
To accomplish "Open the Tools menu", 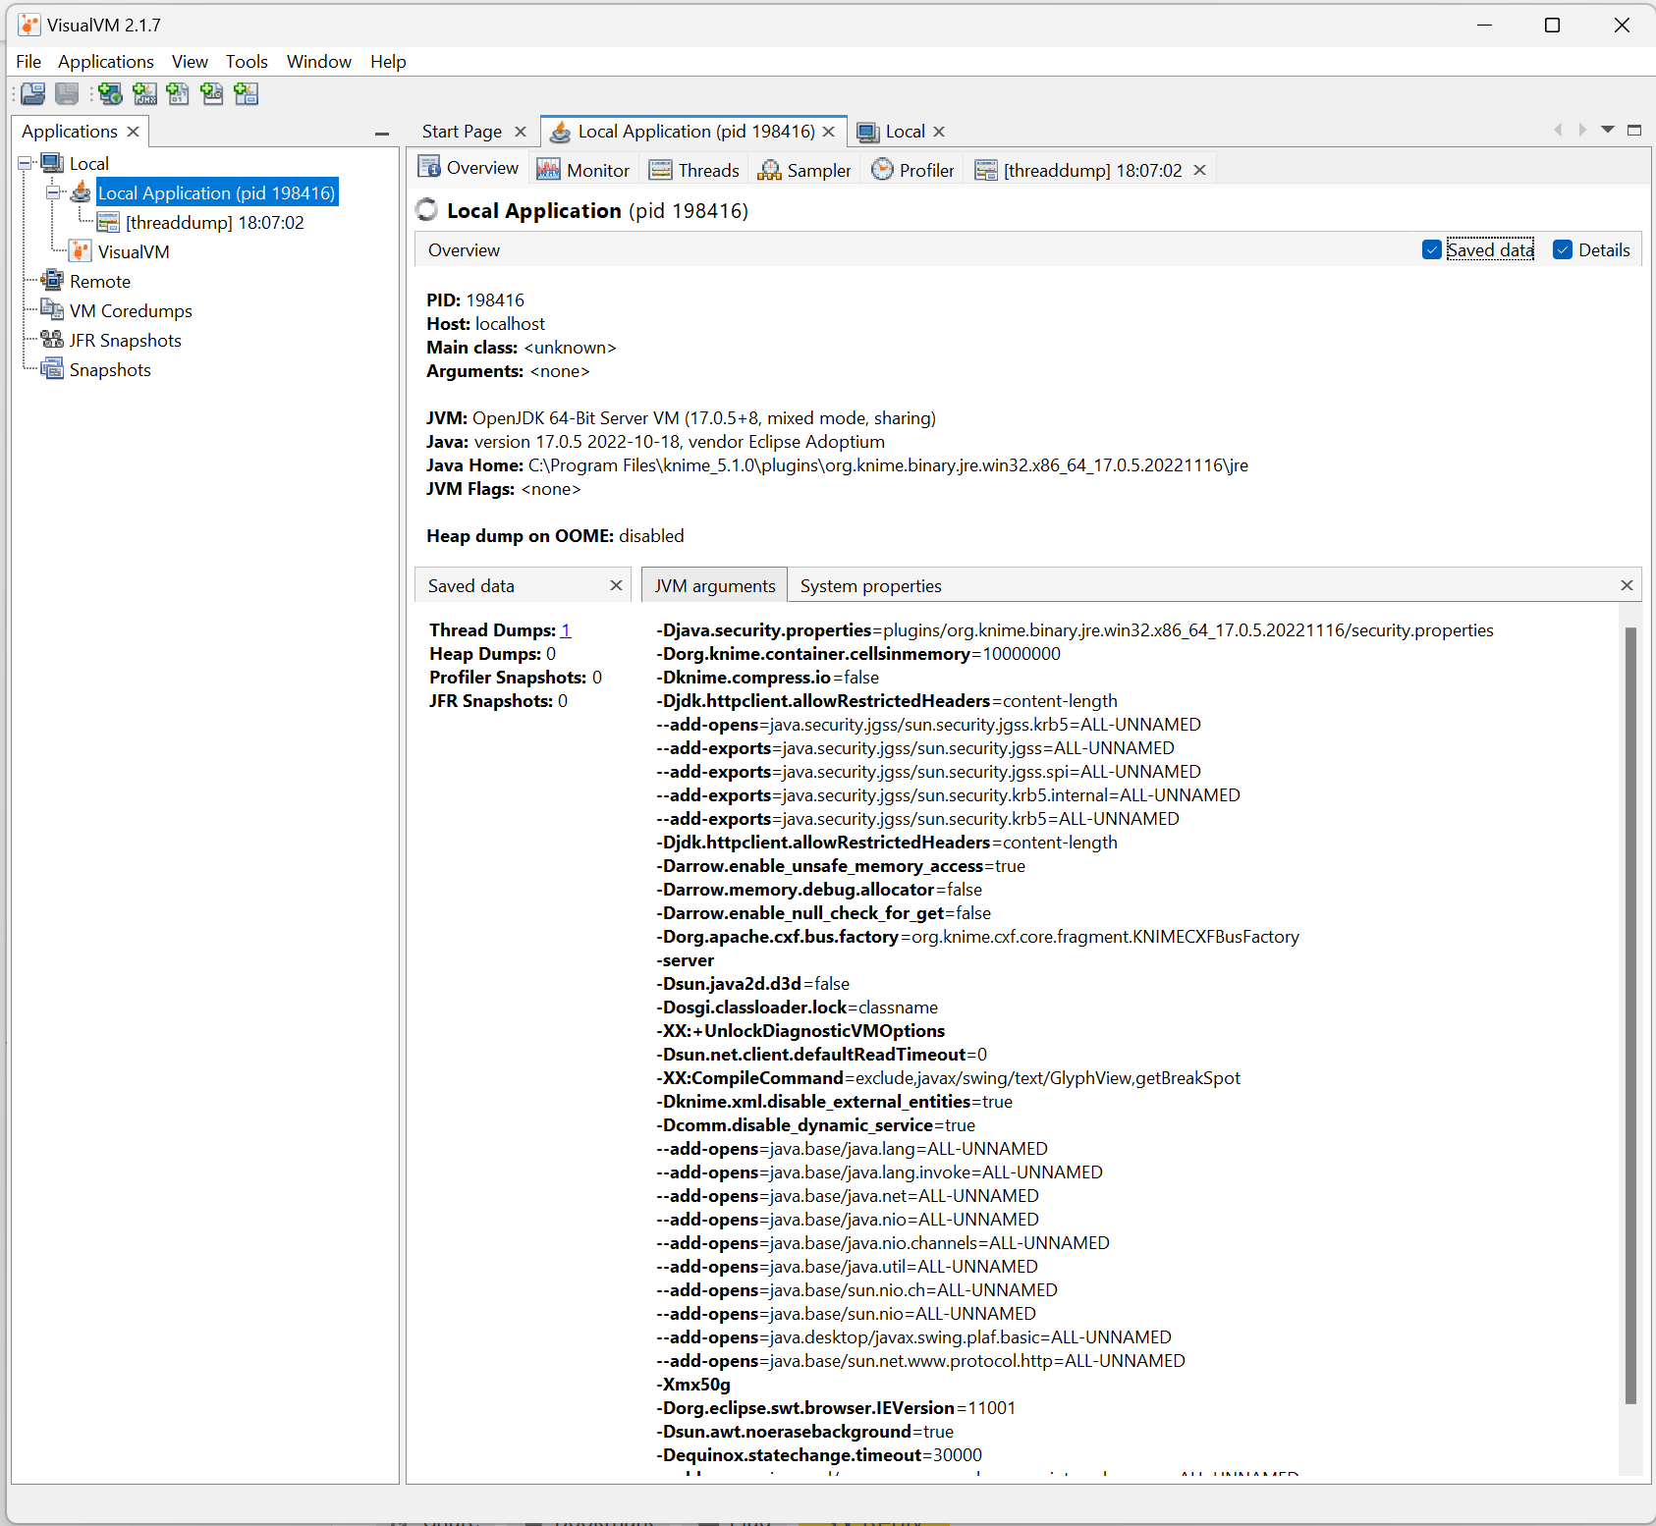I will pos(247,62).
